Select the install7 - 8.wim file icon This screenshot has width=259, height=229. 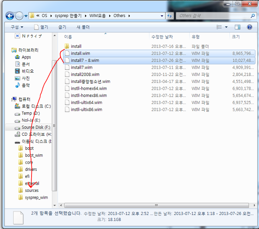coord(67,60)
